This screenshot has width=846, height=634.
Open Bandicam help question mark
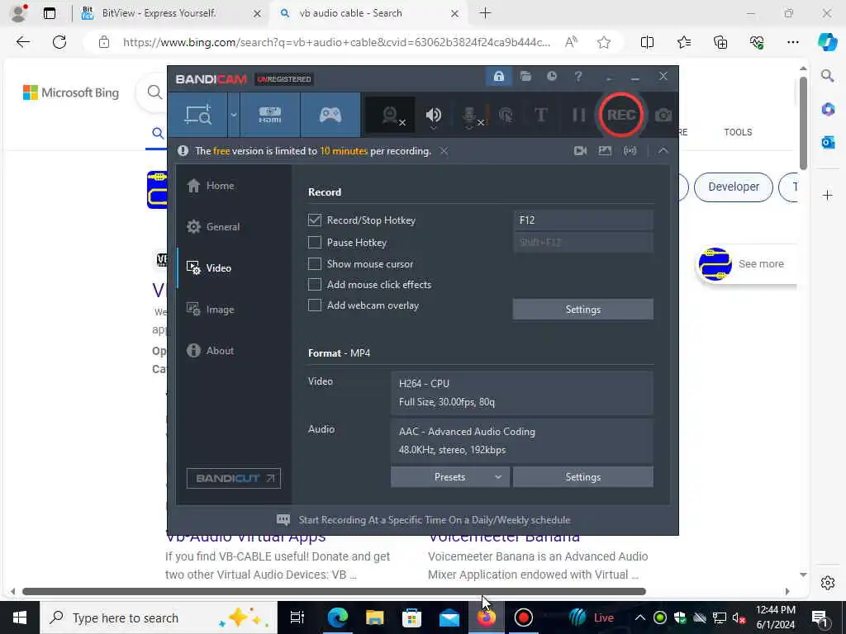point(577,77)
